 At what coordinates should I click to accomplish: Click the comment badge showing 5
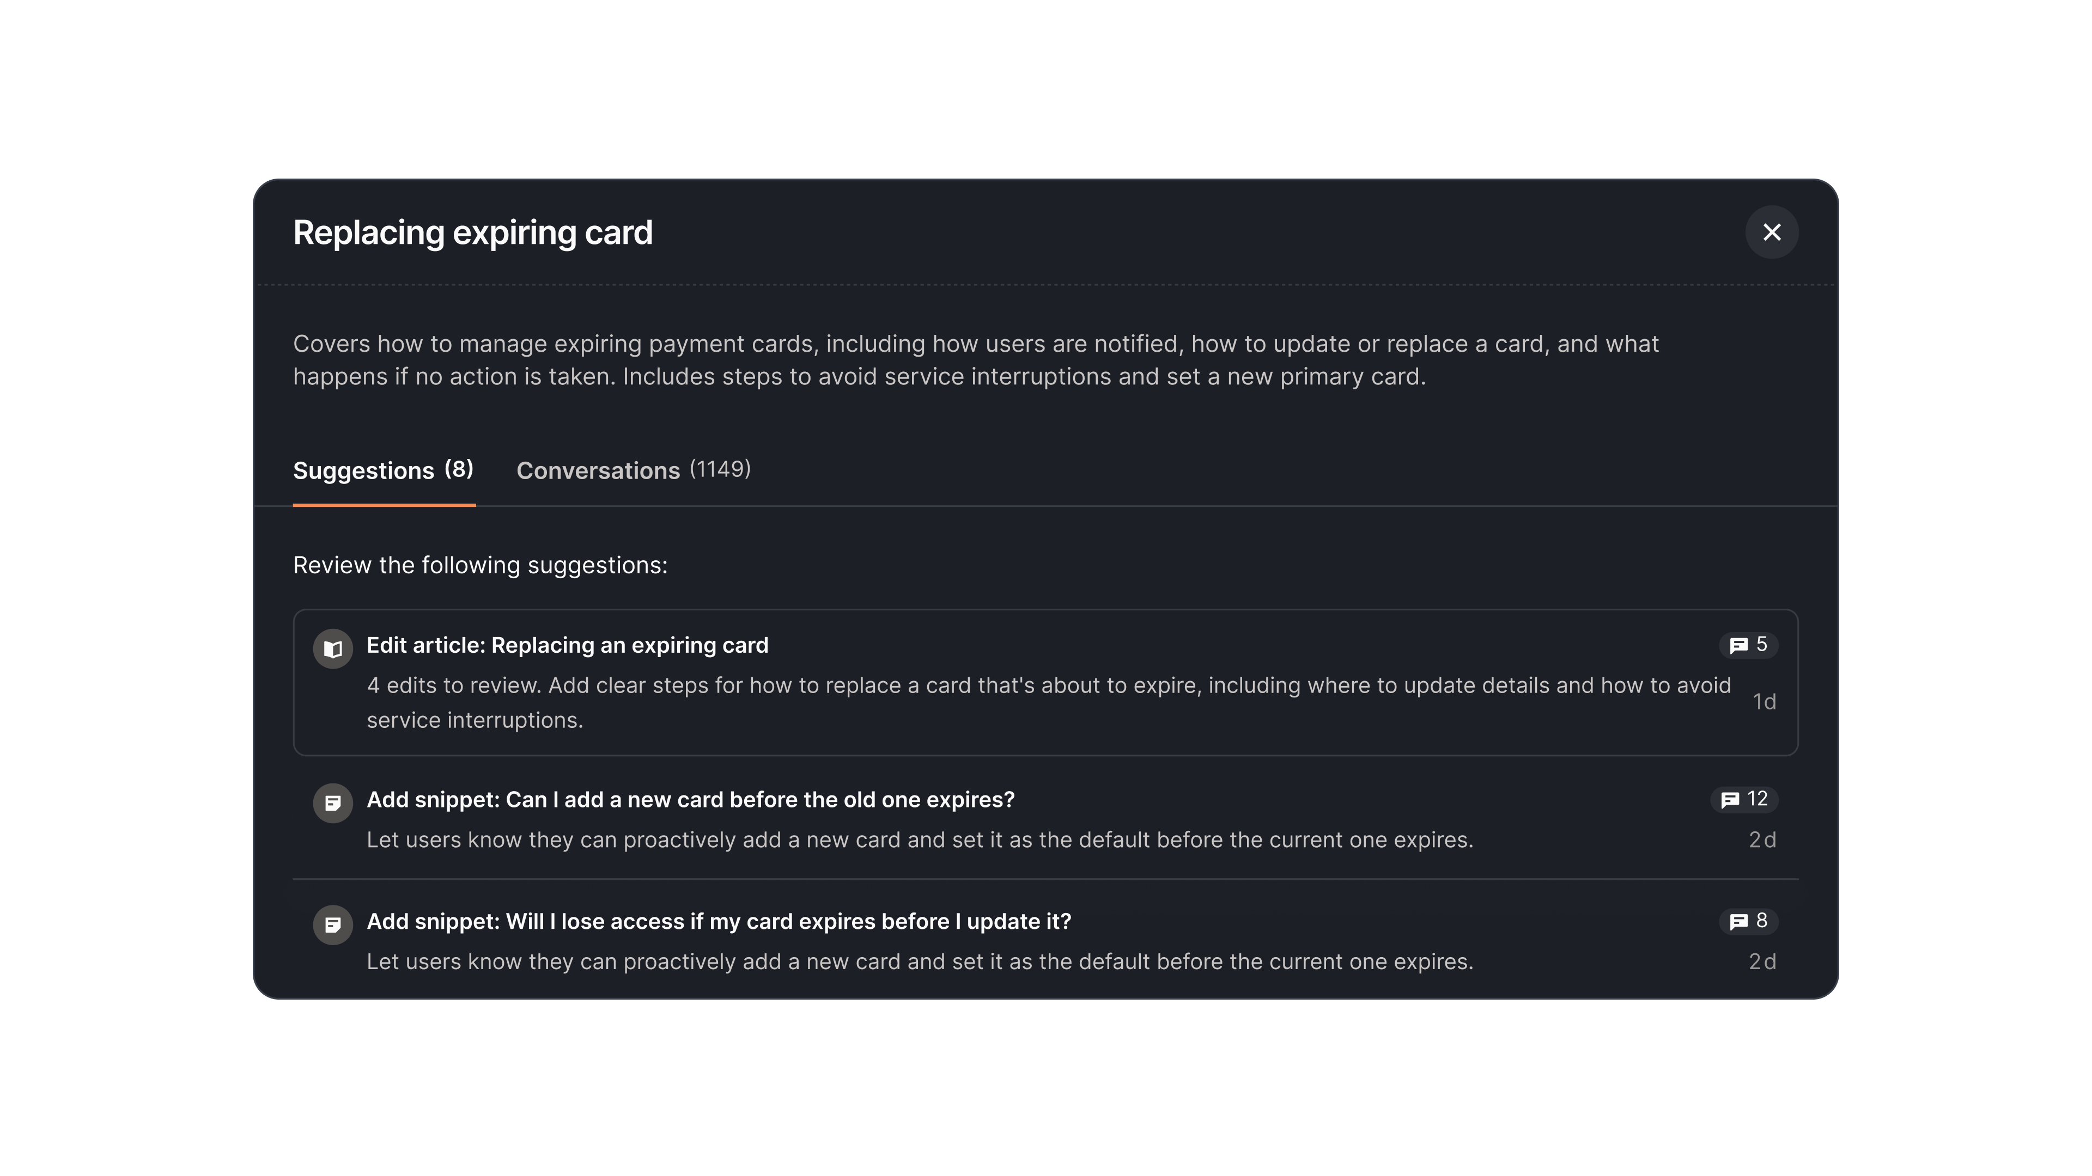click(x=1748, y=645)
